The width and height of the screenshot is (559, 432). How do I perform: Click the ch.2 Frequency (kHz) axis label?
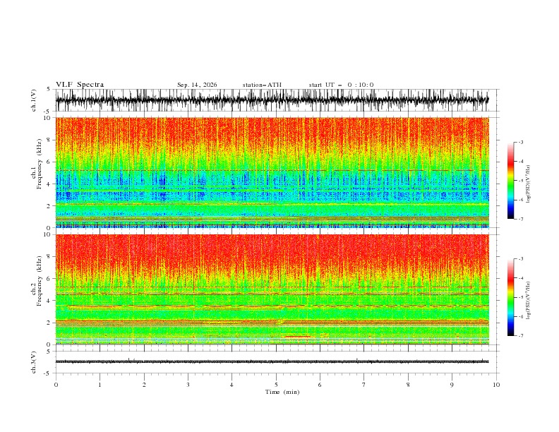37,289
